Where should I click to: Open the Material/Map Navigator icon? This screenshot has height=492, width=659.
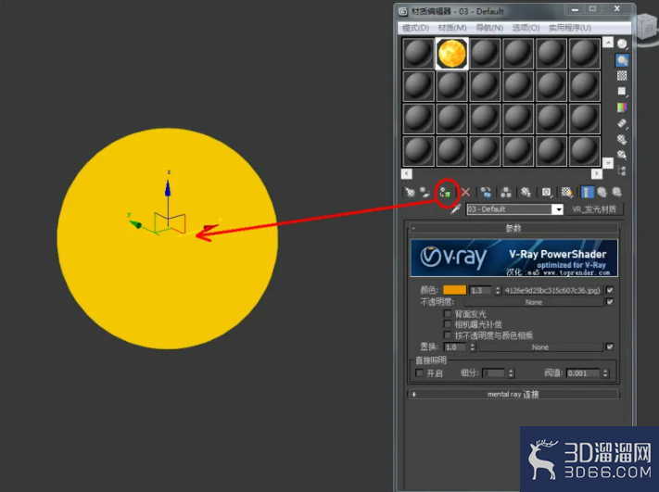[622, 170]
